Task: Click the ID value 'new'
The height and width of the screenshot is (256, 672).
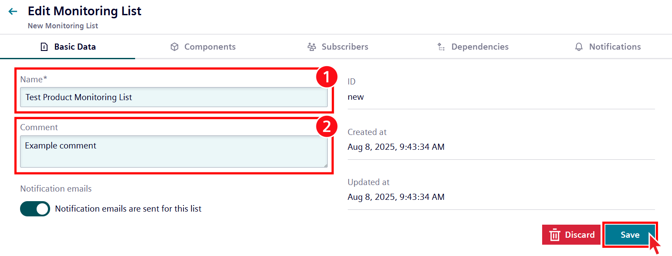Action: coord(356,97)
